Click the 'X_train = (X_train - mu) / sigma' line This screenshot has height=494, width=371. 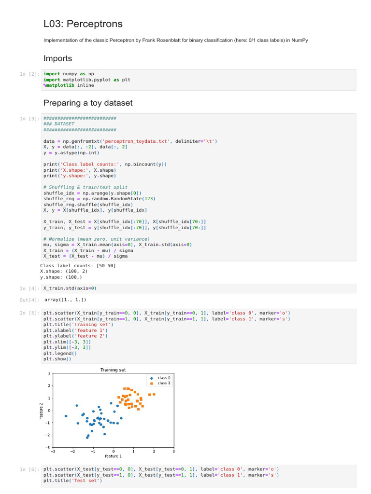tap(88, 250)
